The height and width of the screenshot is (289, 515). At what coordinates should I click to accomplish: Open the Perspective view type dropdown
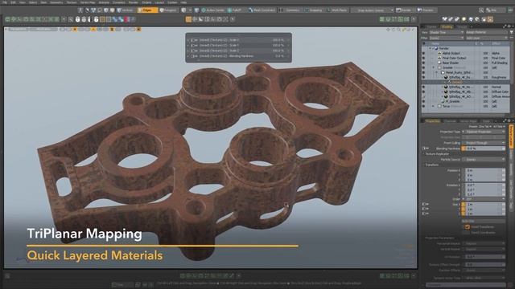(19, 30)
